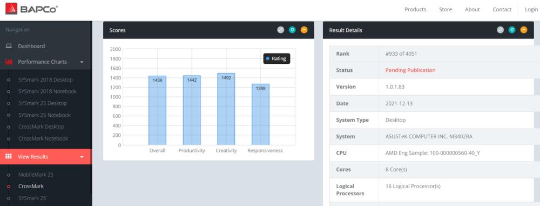This screenshot has width=540, height=206.
Task: Click the Creativity bar showing 1492
Action: click(x=226, y=109)
